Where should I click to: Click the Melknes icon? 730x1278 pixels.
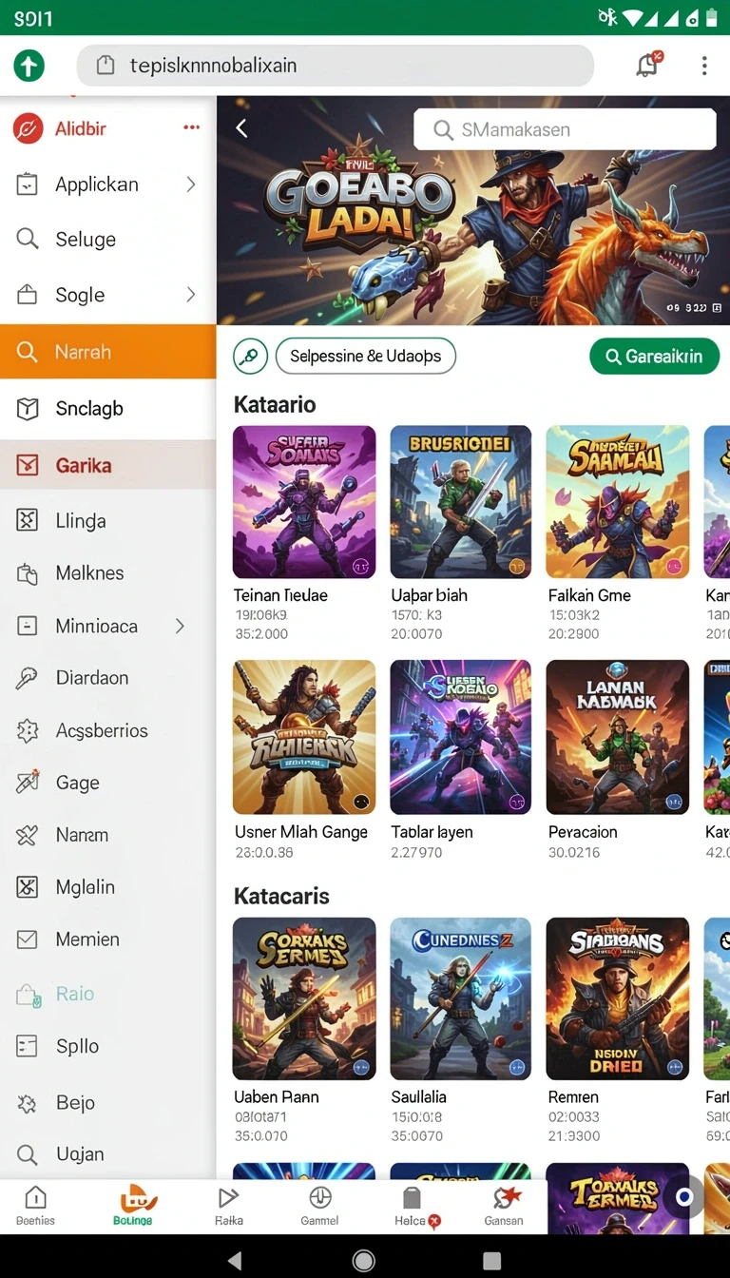coord(28,573)
